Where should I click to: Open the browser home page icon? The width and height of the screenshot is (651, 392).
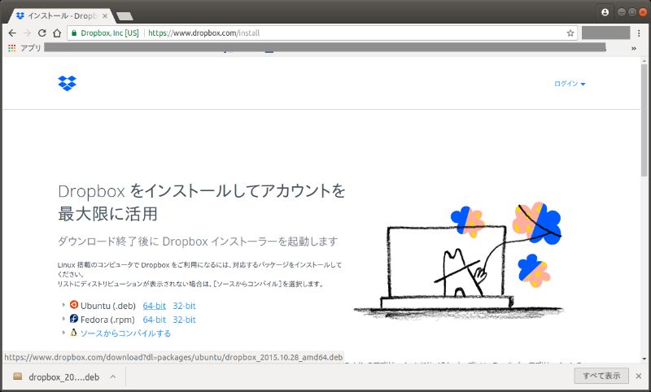pyautogui.click(x=57, y=33)
